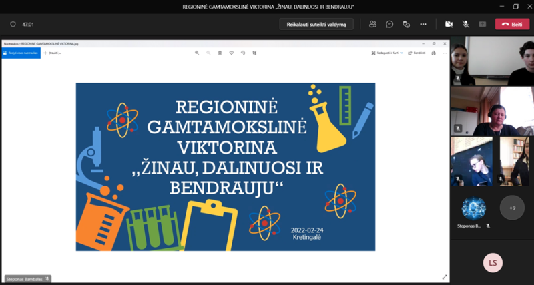Leave the meeting with Išeiti
Image resolution: width=534 pixels, height=285 pixels.
pyautogui.click(x=512, y=24)
